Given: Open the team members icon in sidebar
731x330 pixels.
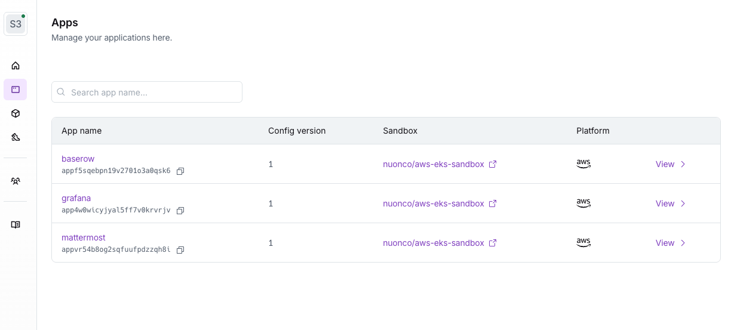Looking at the screenshot, I should (x=16, y=181).
